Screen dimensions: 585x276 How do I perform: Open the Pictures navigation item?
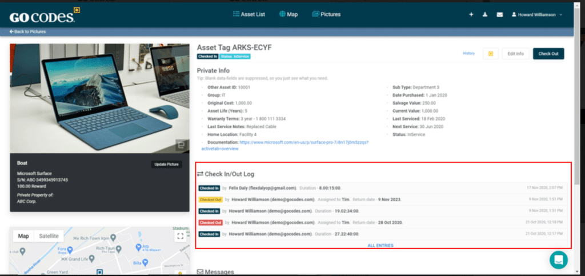326,14
